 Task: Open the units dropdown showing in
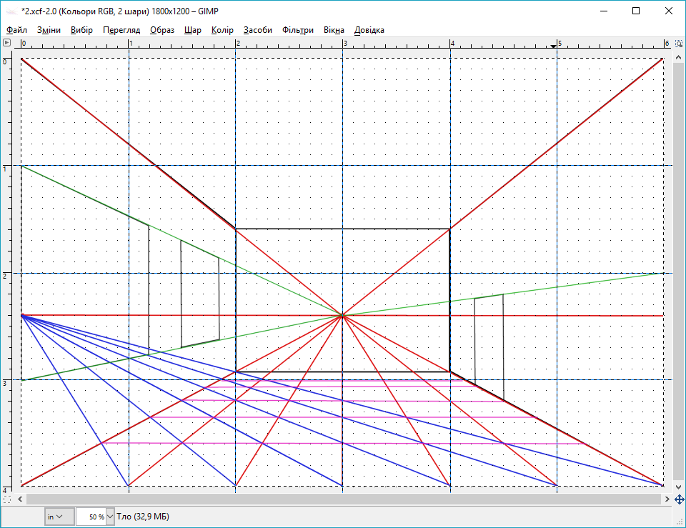coord(58,517)
